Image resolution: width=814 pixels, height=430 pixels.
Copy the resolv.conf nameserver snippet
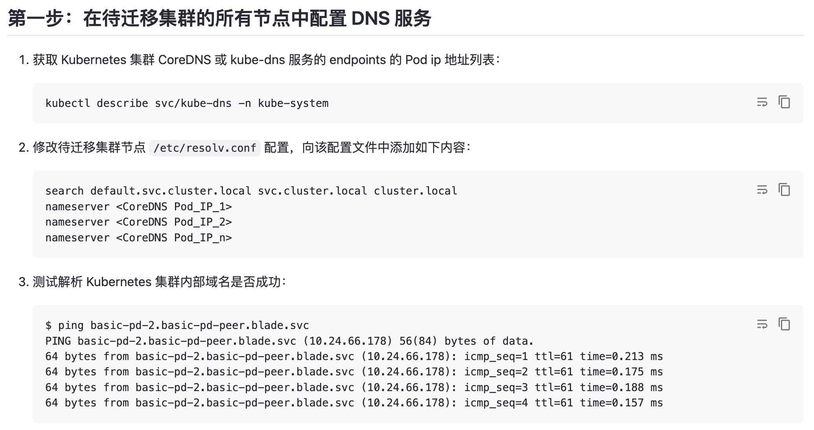pos(784,190)
